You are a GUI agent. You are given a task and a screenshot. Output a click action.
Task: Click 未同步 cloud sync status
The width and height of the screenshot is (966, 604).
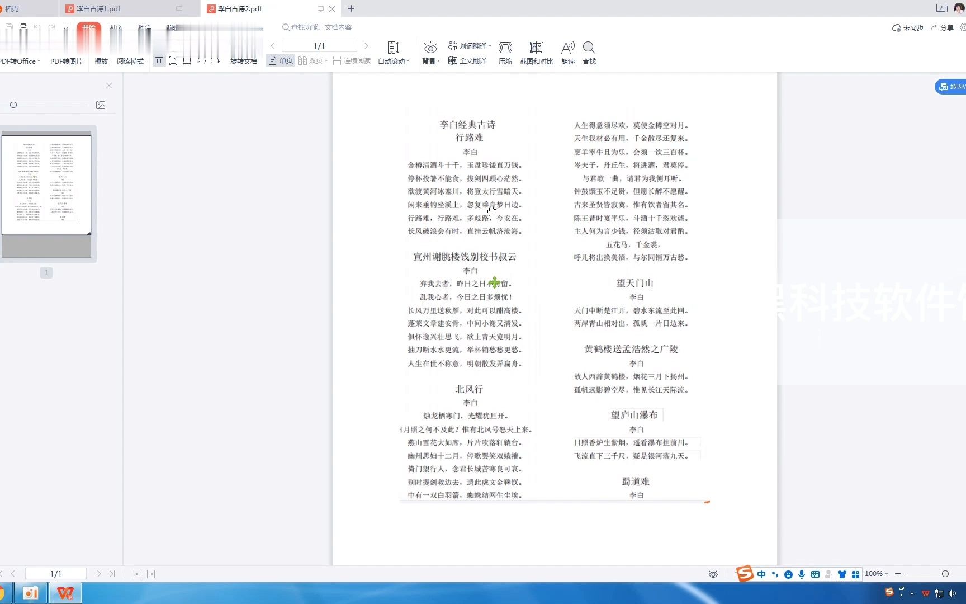click(x=907, y=27)
